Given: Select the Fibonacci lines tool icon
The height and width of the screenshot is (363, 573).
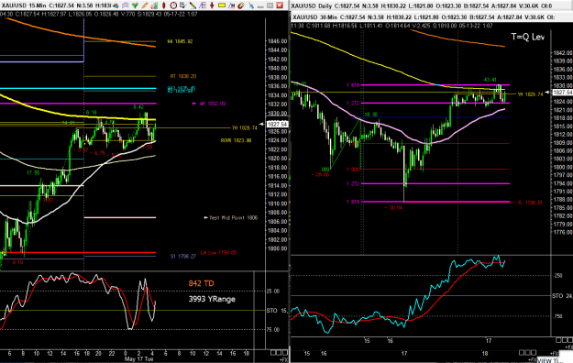Looking at the screenshot, I should tap(202, 5).
